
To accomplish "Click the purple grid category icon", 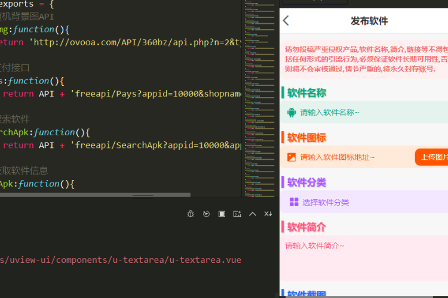I will tap(294, 202).
